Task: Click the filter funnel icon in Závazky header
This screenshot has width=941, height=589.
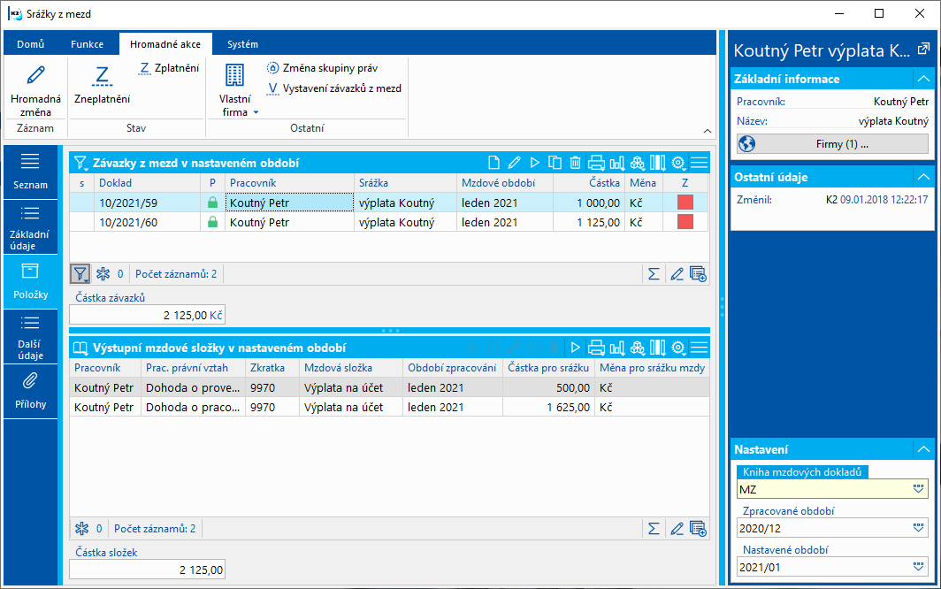Action: click(80, 163)
